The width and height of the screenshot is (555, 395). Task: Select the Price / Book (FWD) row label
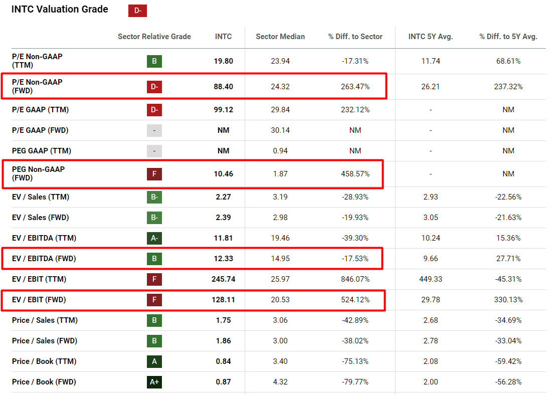point(44,381)
